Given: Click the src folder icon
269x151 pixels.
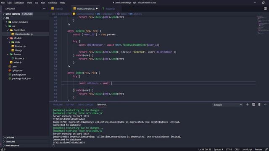Looking at the screenshot, I should [x=10, y=26].
